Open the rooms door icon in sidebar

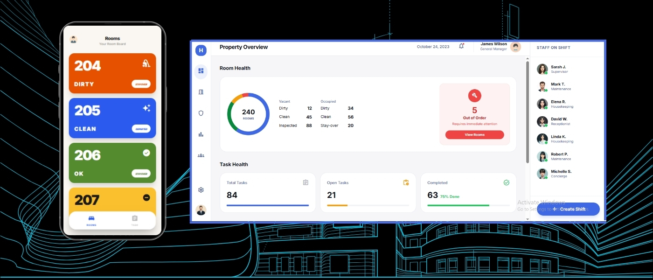click(x=201, y=92)
